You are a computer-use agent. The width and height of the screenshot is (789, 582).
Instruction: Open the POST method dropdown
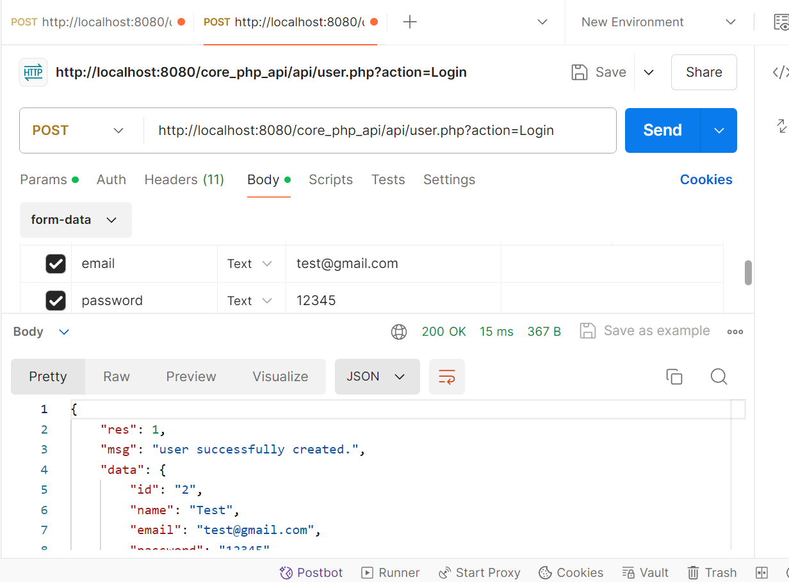[78, 130]
